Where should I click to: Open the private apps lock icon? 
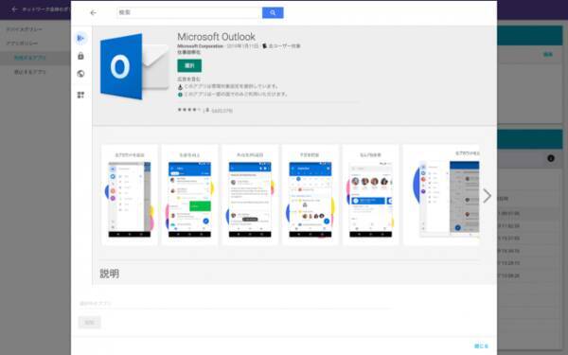[80, 56]
